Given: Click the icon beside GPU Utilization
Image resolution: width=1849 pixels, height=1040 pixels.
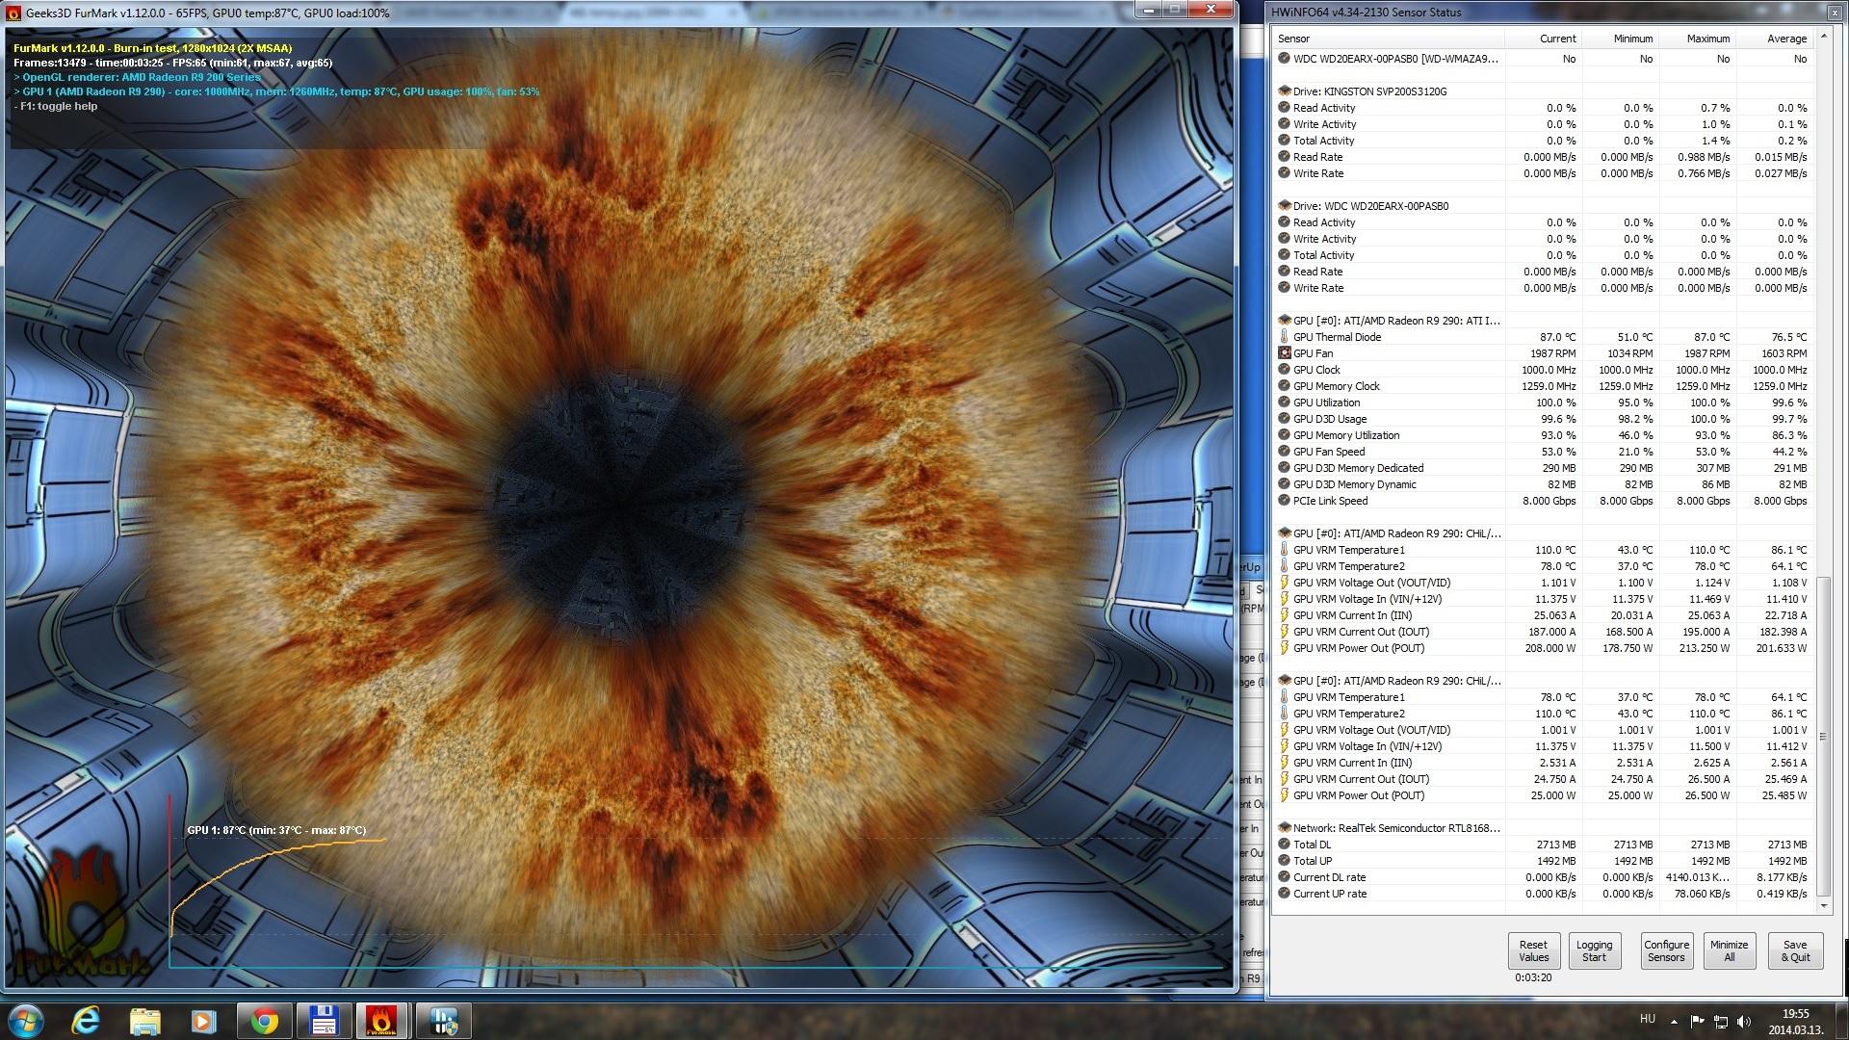Looking at the screenshot, I should tap(1284, 403).
